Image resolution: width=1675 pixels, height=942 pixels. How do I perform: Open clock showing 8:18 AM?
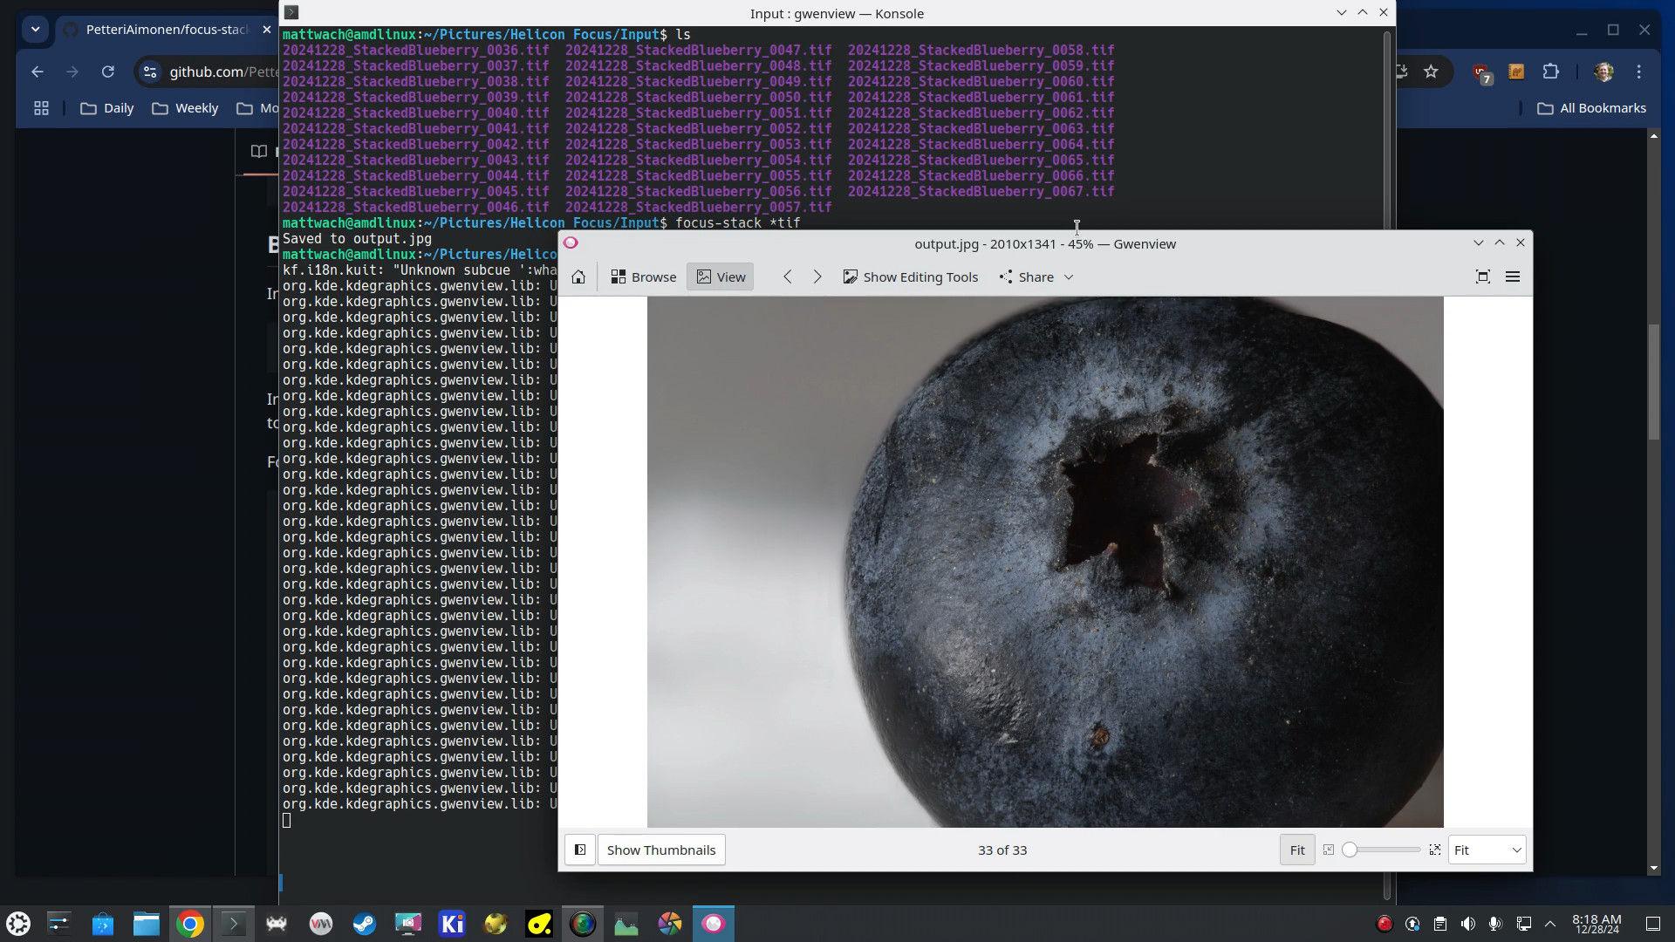[x=1596, y=924]
